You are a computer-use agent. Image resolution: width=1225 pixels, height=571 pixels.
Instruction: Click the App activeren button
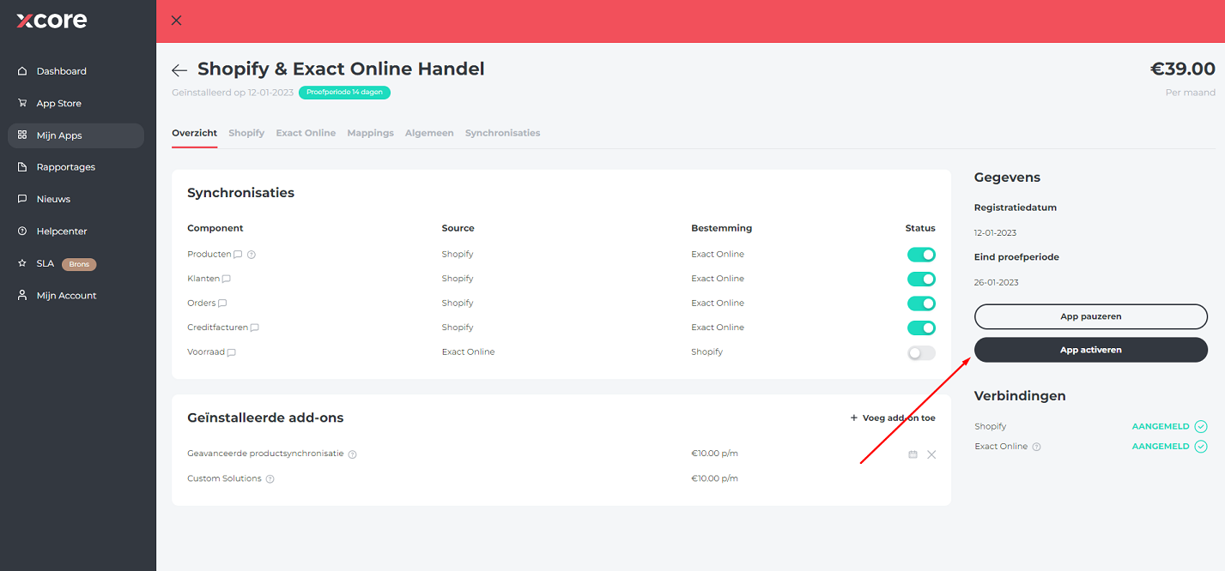point(1091,350)
